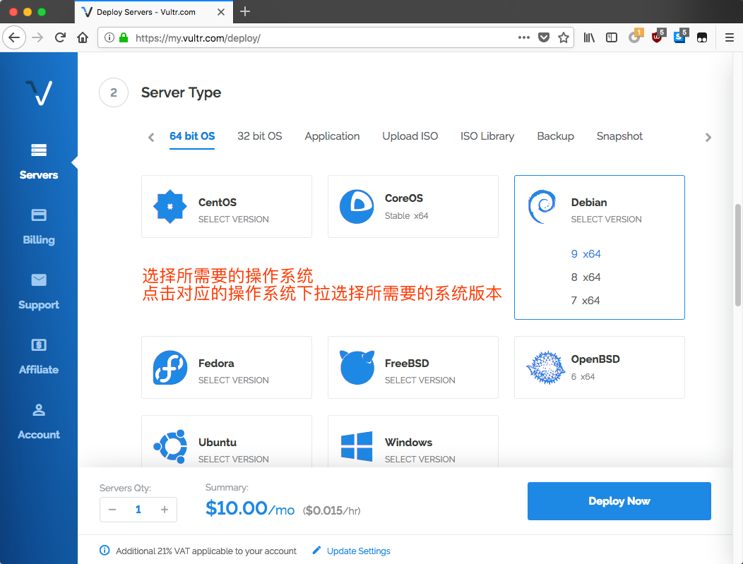The image size is (743, 564).
Task: Toggle the browser sidebar icon
Action: (612, 37)
